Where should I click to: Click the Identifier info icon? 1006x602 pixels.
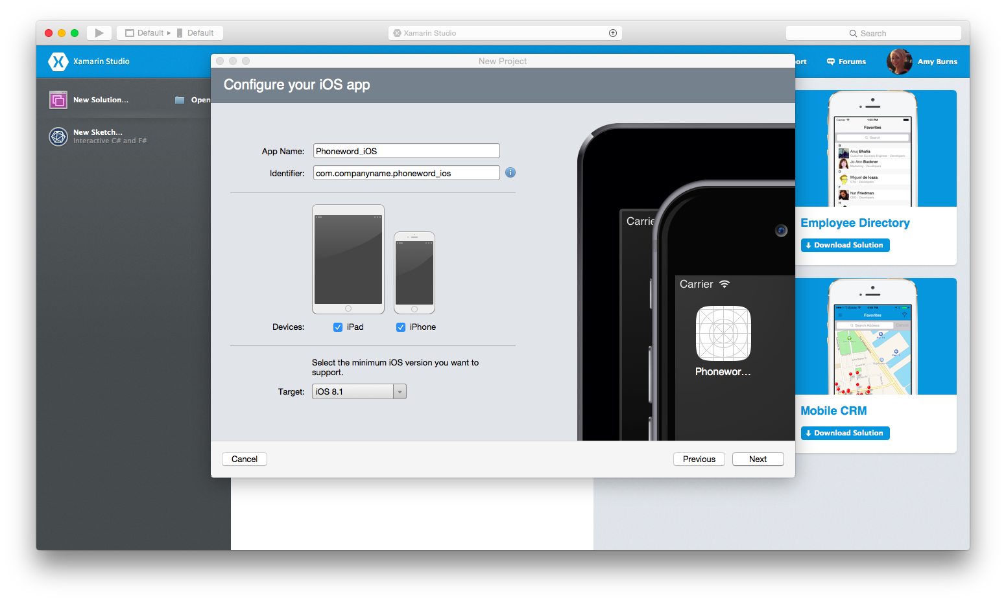coord(510,172)
